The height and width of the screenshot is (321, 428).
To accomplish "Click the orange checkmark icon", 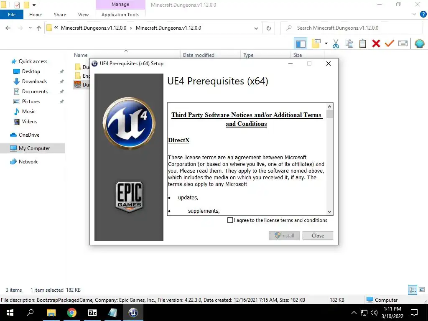I will (390, 43).
